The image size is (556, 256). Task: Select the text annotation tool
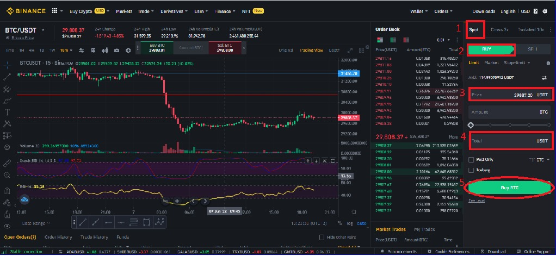[8, 113]
